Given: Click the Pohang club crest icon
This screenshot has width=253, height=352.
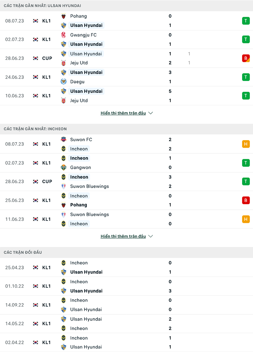Looking at the screenshot, I should (x=64, y=16).
